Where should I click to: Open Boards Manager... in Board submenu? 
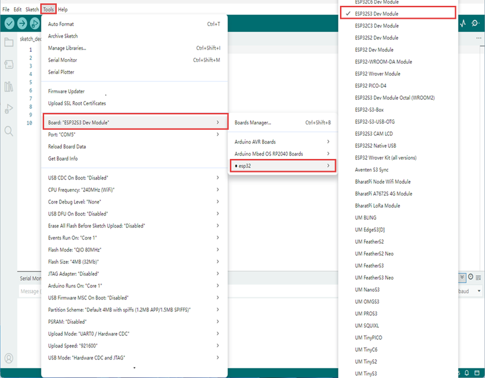point(283,123)
